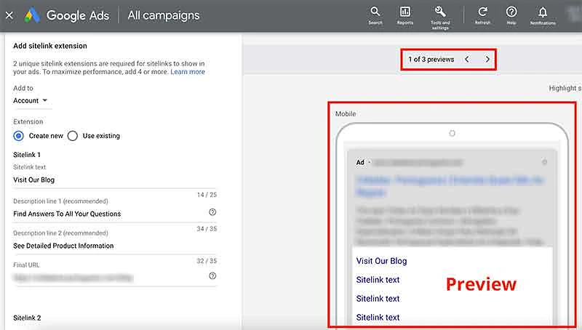The height and width of the screenshot is (330, 582).
Task: Click the Google Ads logo
Action: click(32, 15)
